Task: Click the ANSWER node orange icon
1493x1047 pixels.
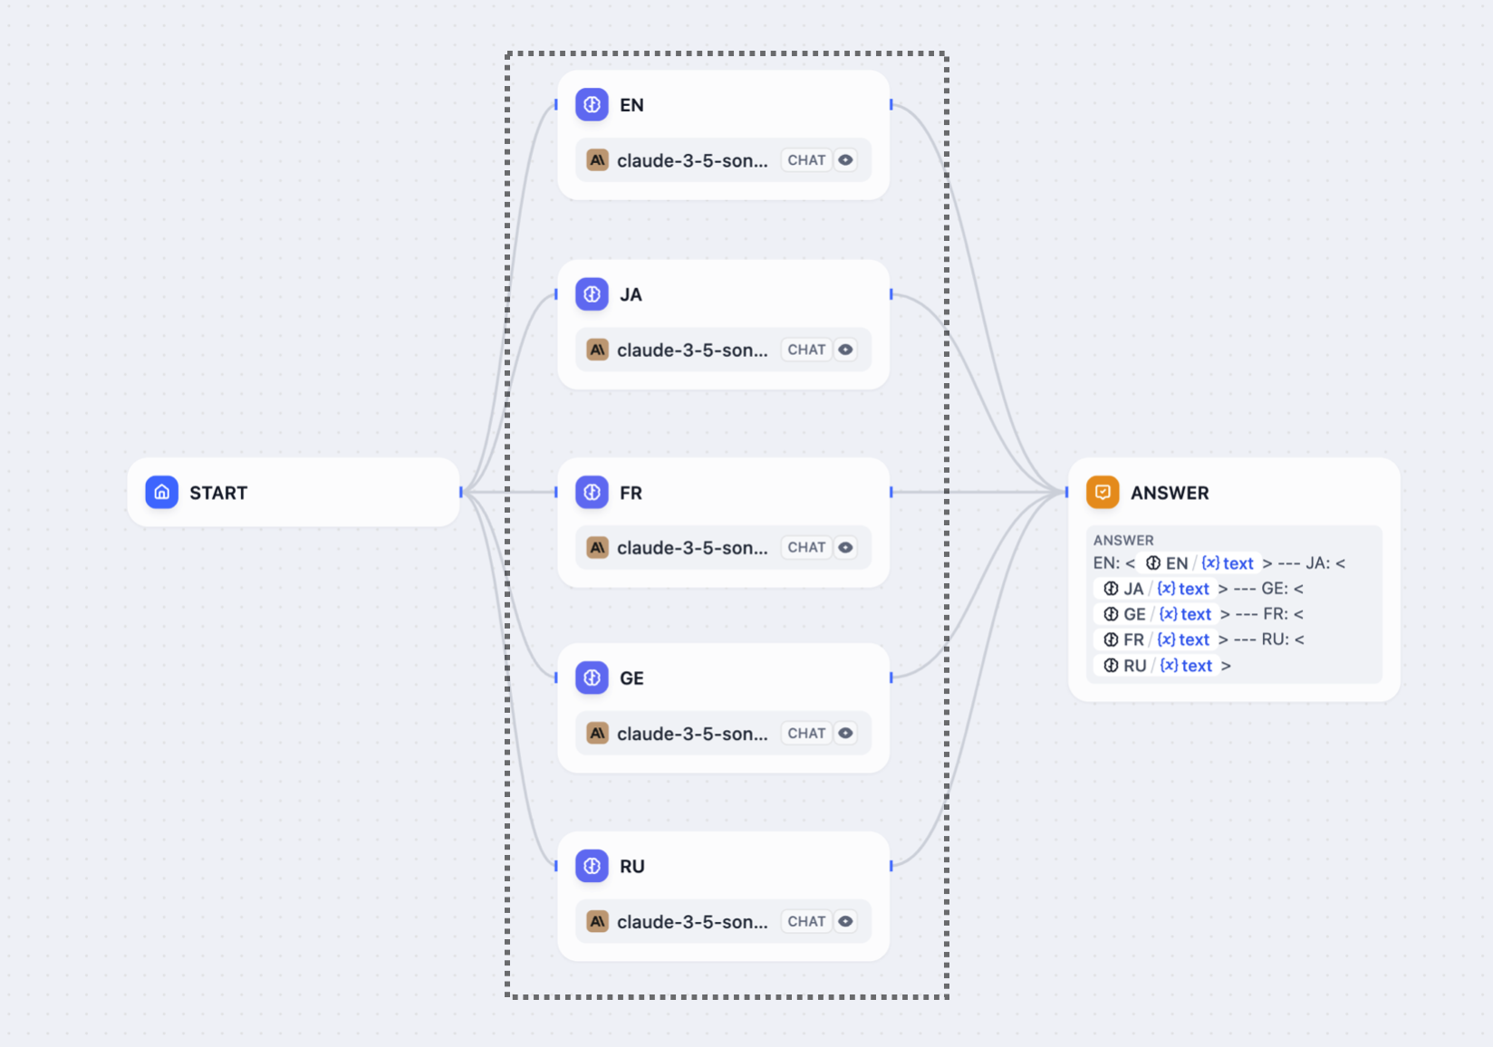Action: click(1103, 492)
